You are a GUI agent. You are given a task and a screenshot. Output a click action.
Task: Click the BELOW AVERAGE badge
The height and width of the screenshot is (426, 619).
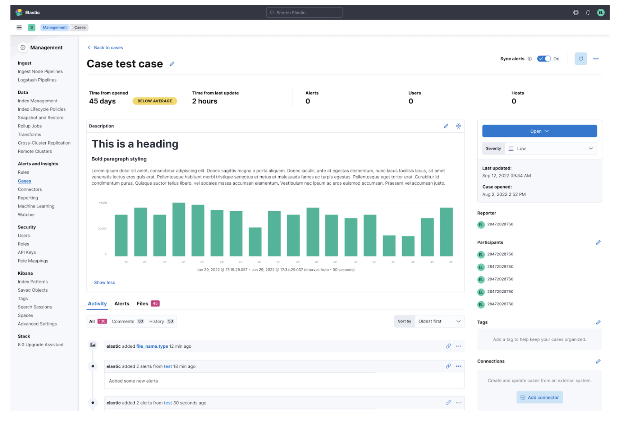tap(155, 101)
